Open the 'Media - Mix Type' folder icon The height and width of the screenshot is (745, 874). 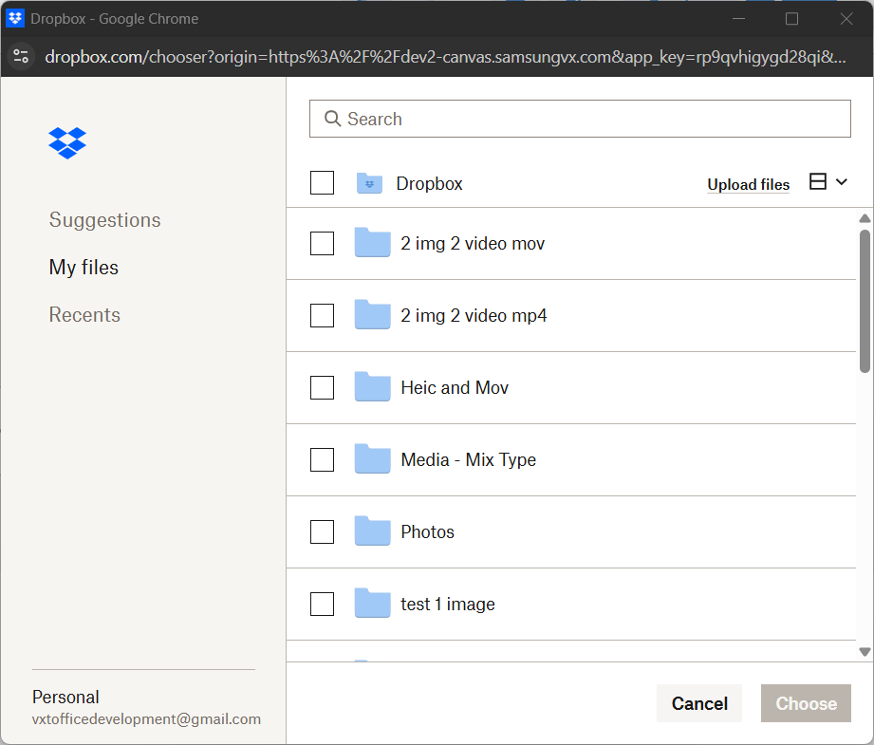(x=372, y=459)
